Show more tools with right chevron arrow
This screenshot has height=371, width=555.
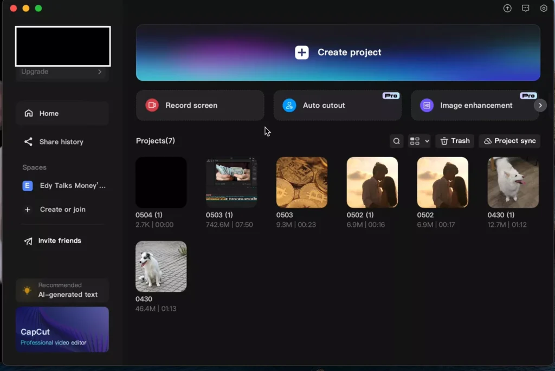click(540, 106)
